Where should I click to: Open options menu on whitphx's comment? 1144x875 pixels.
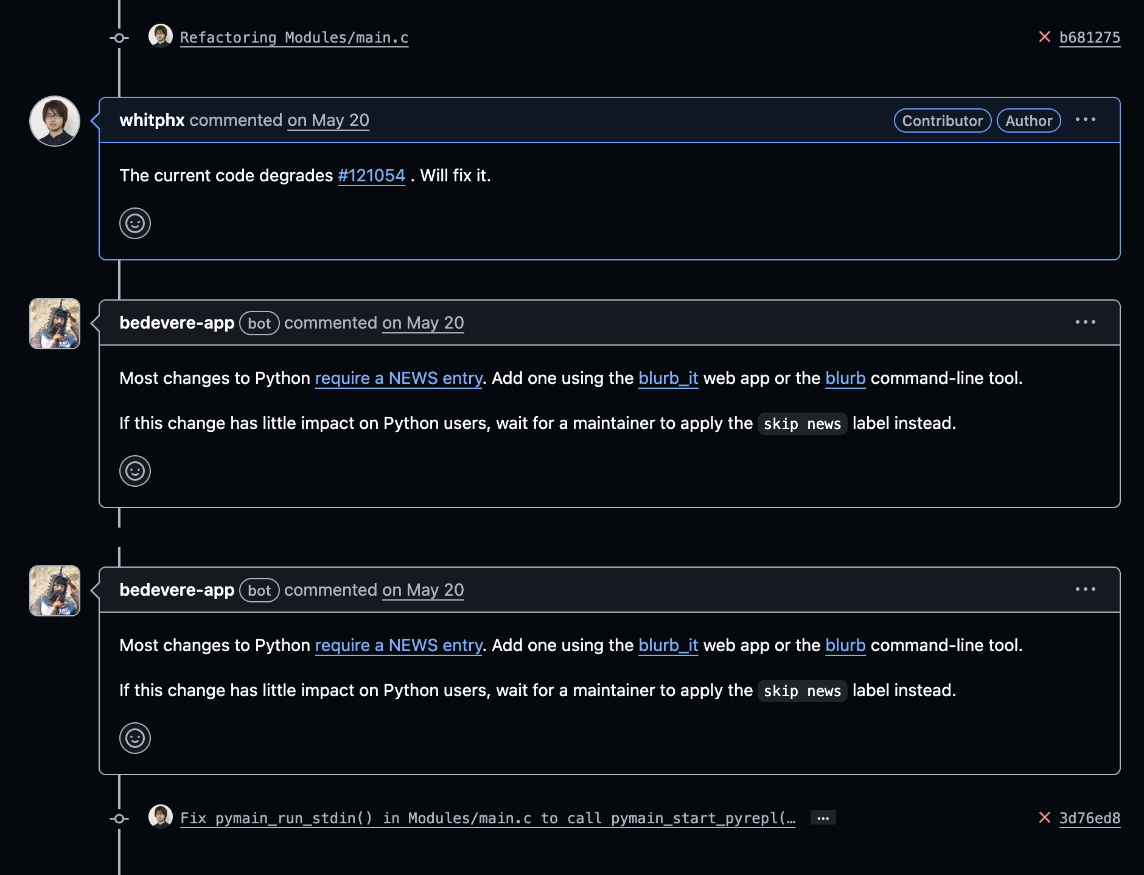click(1086, 120)
